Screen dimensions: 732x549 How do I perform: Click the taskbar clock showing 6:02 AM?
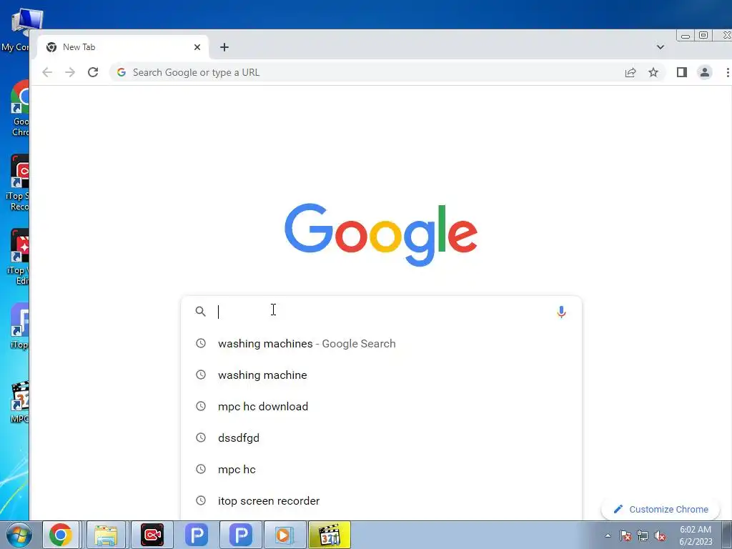696,535
